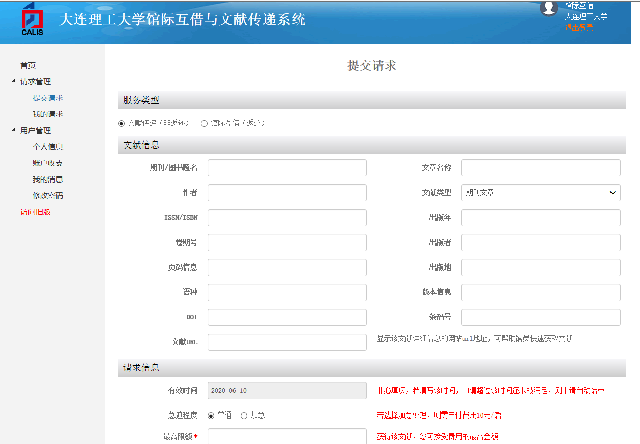
Task: Open the 文献类型 dropdown
Action: pyautogui.click(x=540, y=193)
